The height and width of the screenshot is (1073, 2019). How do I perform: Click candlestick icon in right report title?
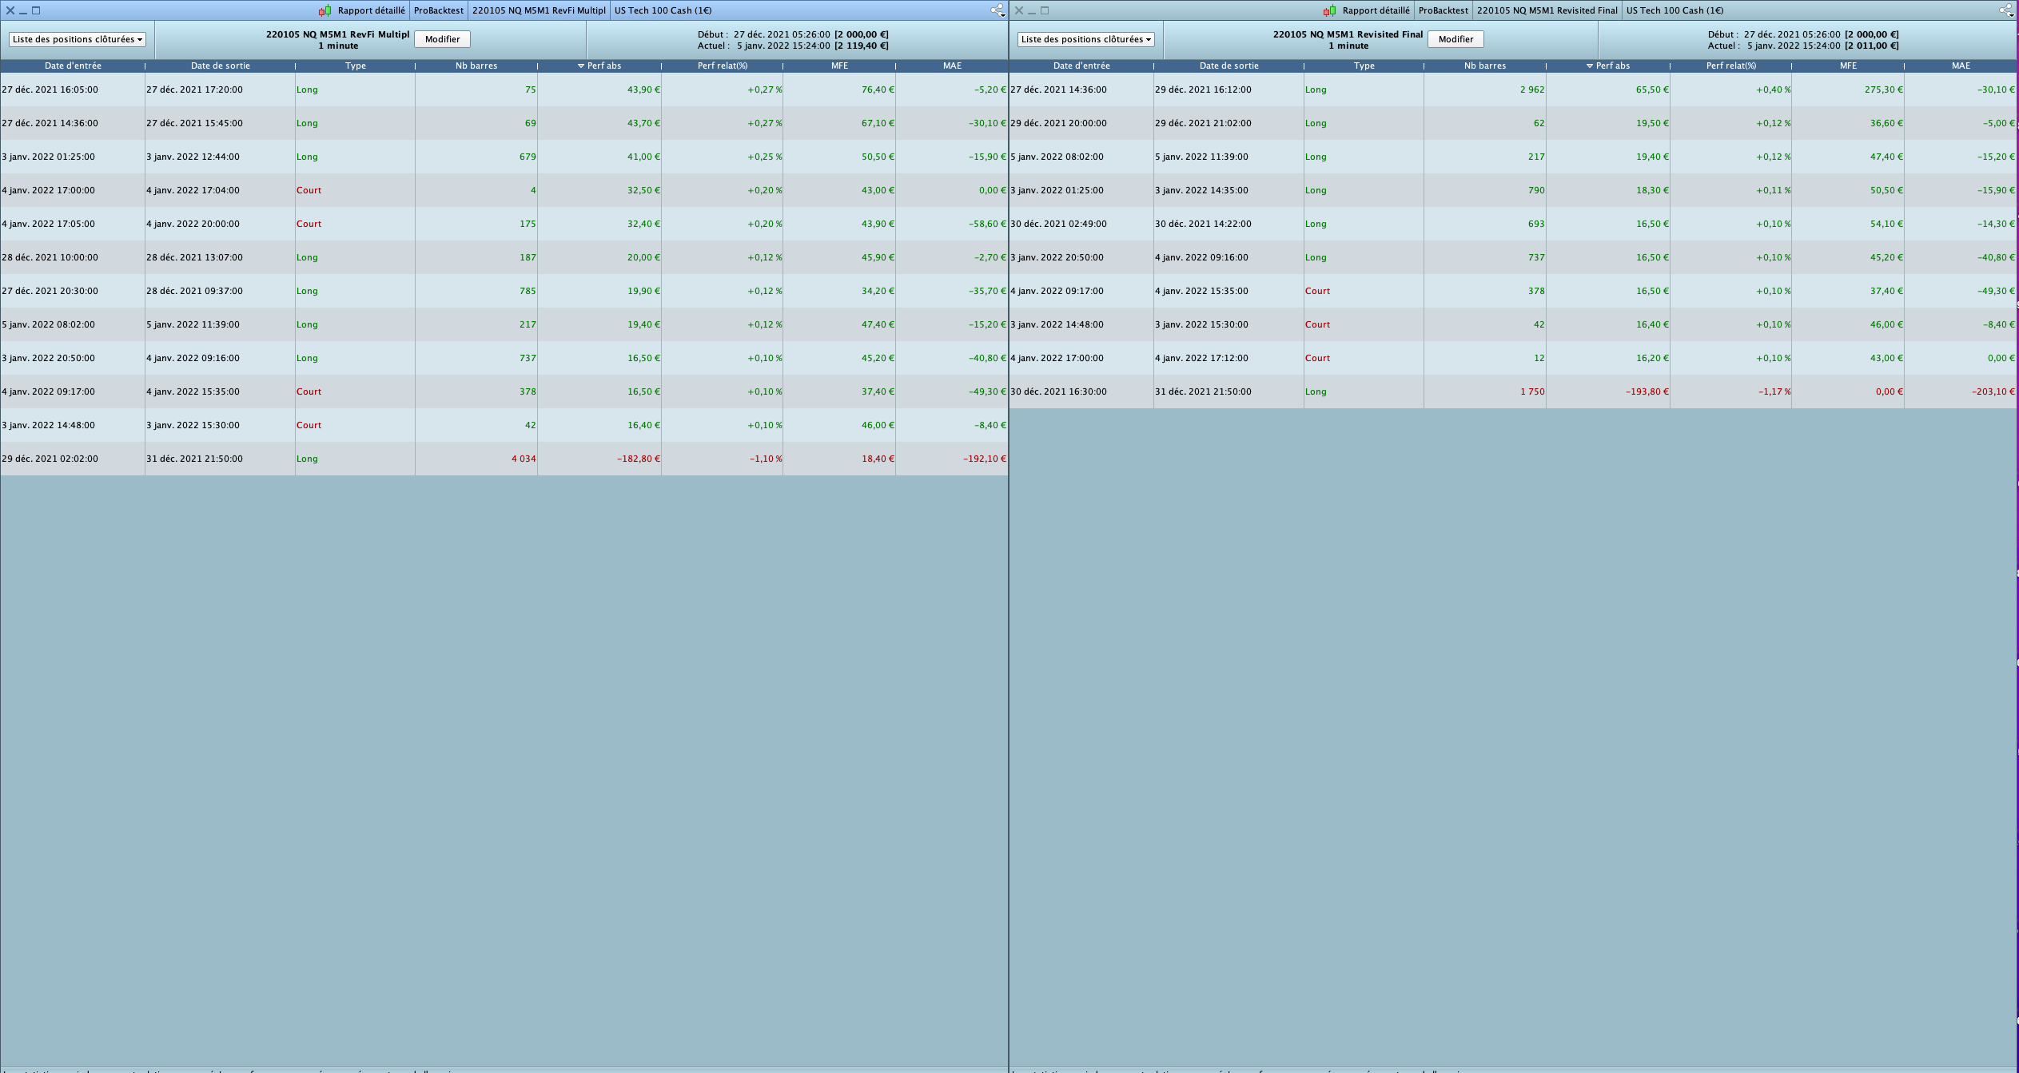(x=1329, y=10)
